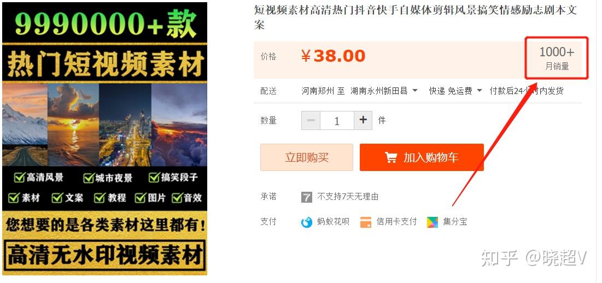Viewport: 602px width, 283px height.
Task: Click into the quantity input field
Action: point(337,120)
